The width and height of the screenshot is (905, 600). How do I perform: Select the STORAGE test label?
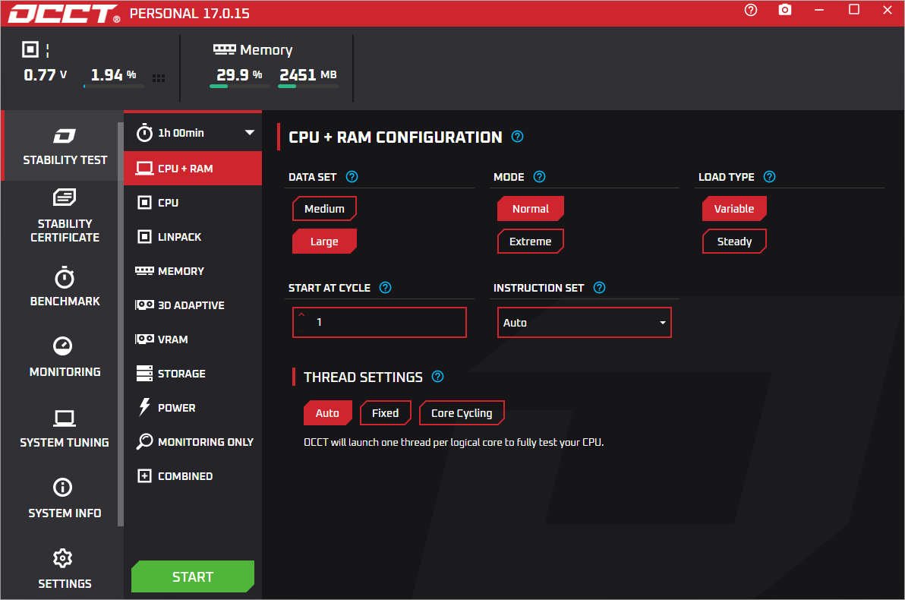tap(181, 374)
